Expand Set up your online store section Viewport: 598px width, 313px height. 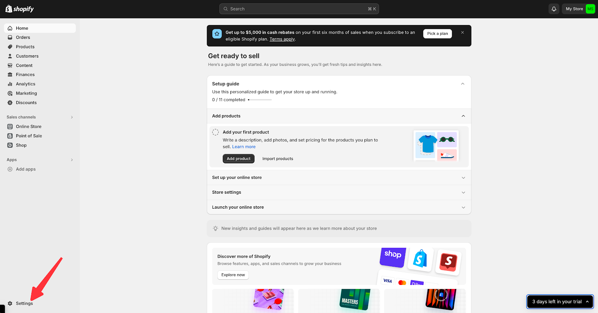point(463,178)
